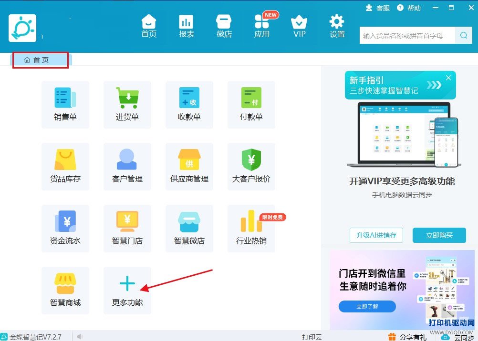Open 资金流水 cash flow

tap(65, 228)
